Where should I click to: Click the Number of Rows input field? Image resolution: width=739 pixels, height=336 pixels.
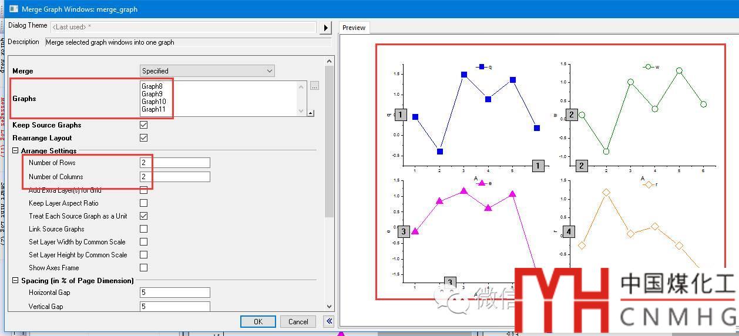coord(174,163)
